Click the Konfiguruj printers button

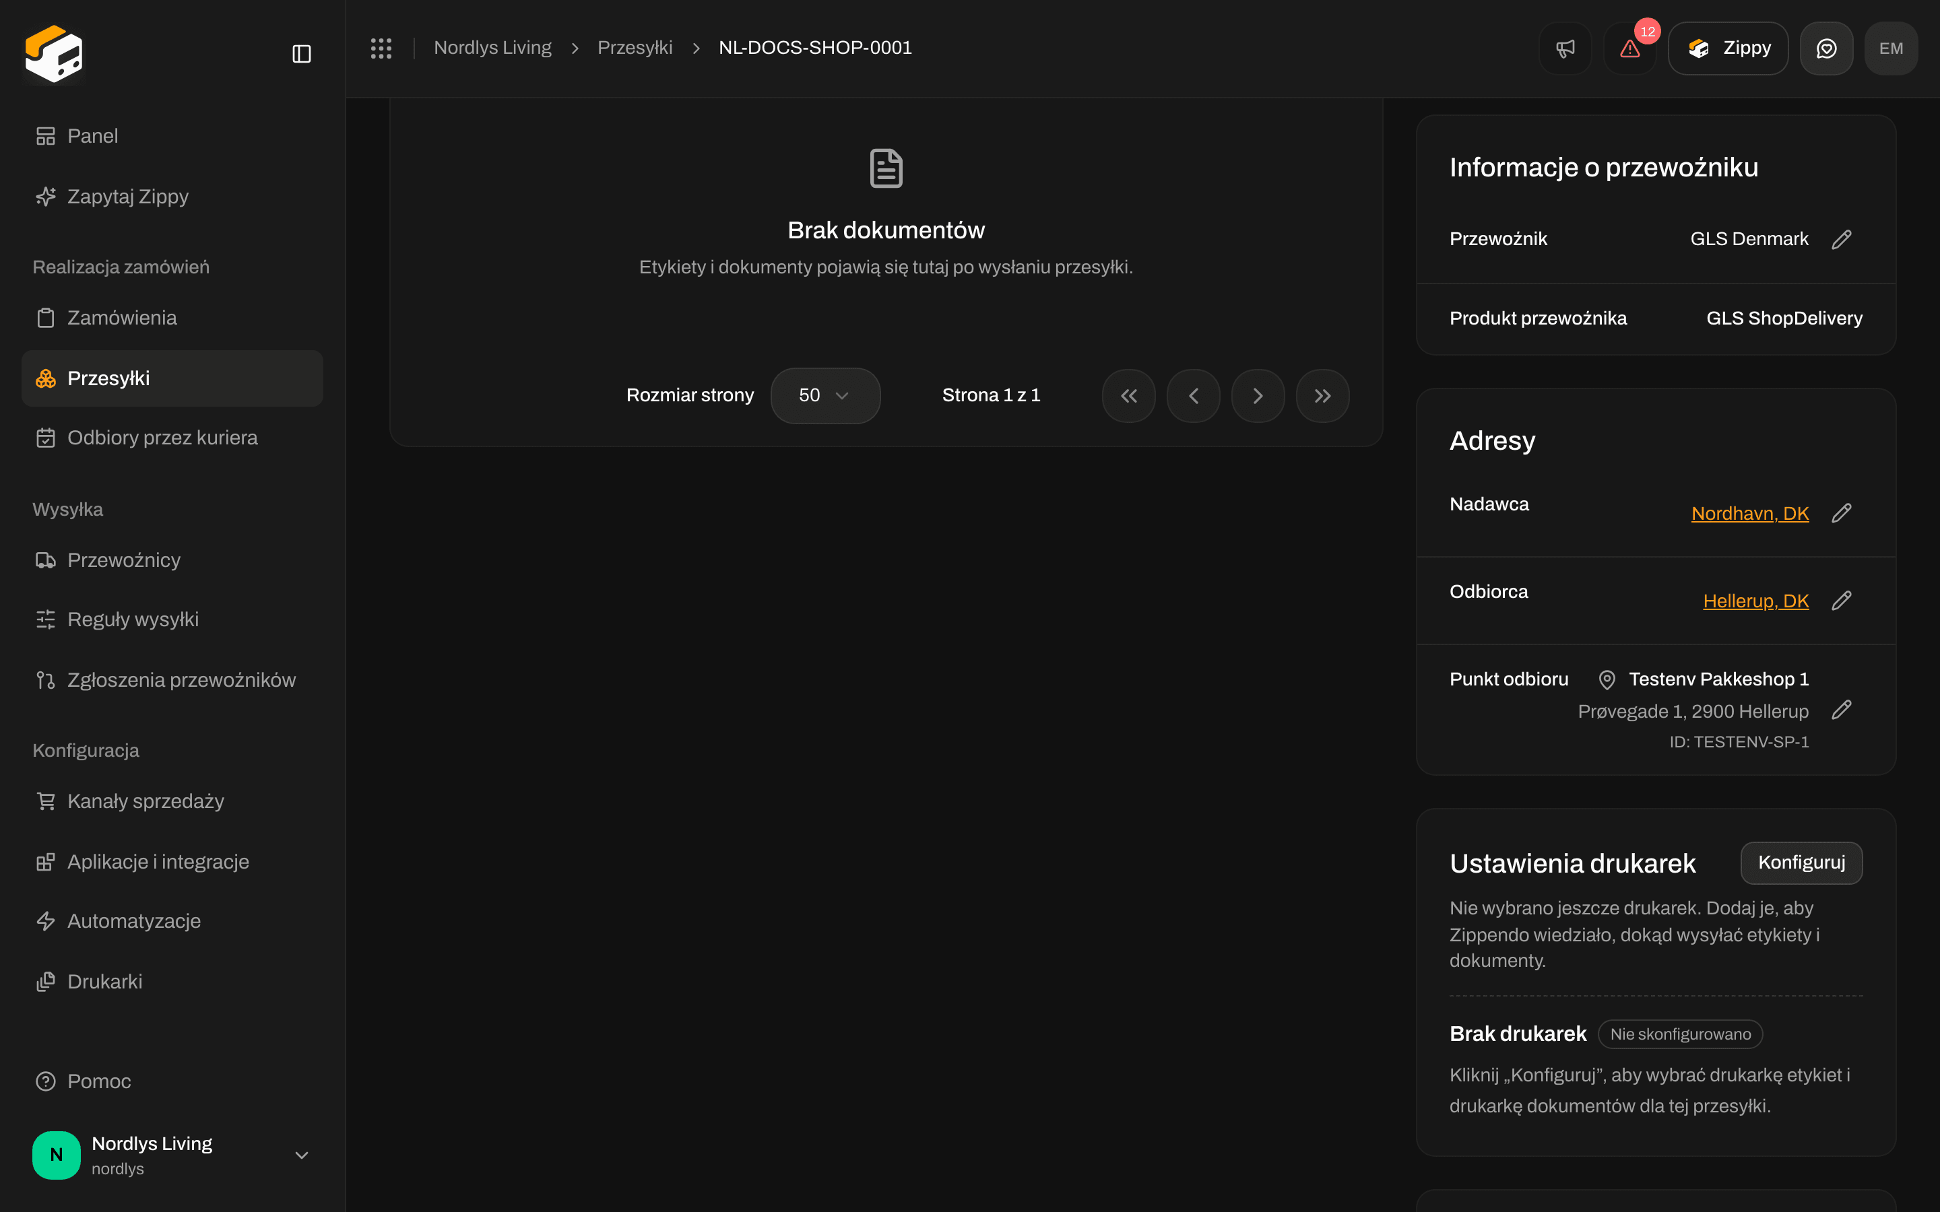pos(1801,863)
